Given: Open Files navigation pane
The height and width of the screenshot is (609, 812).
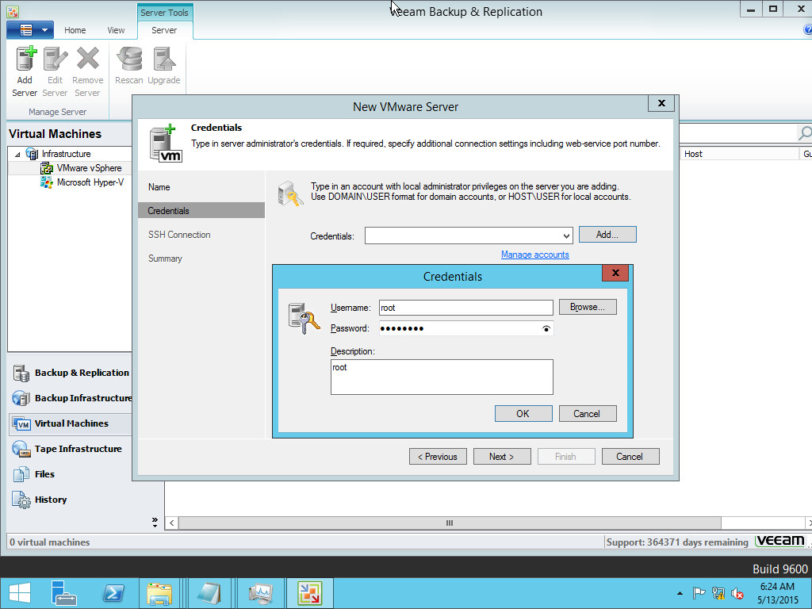Looking at the screenshot, I should coord(71,474).
